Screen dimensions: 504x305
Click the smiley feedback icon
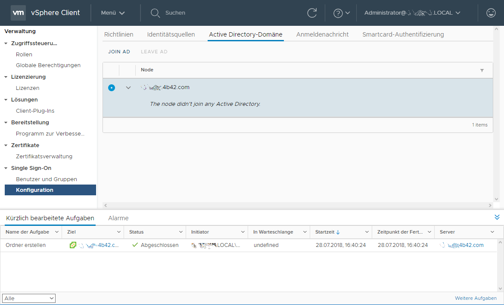(491, 13)
